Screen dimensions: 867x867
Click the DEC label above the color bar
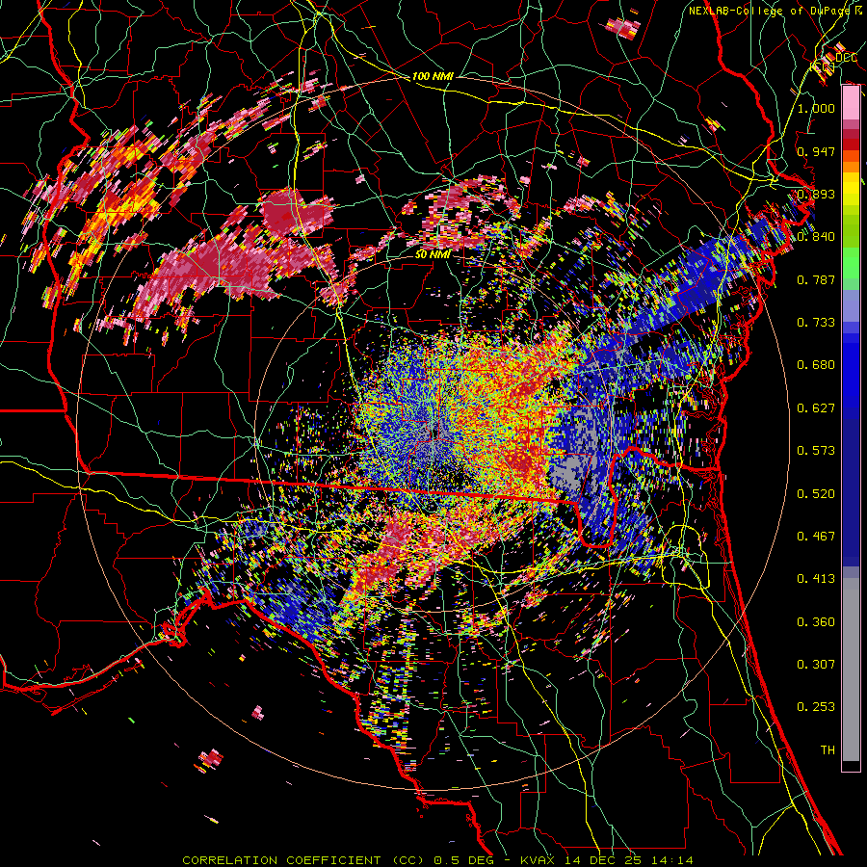pos(846,58)
